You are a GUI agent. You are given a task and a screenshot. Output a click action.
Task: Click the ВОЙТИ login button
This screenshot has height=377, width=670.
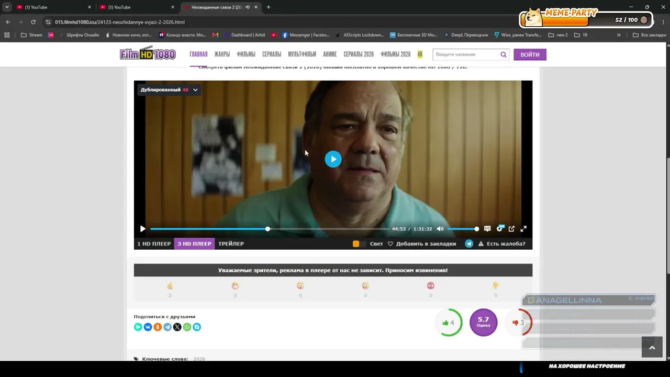[530, 54]
